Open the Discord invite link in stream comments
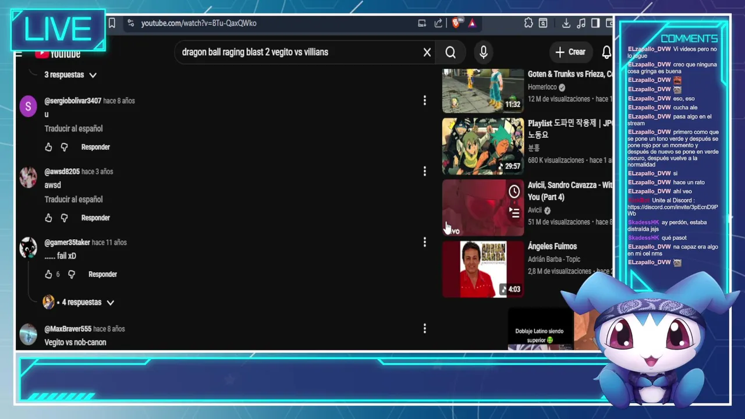This screenshot has height=419, width=745. coord(672,211)
